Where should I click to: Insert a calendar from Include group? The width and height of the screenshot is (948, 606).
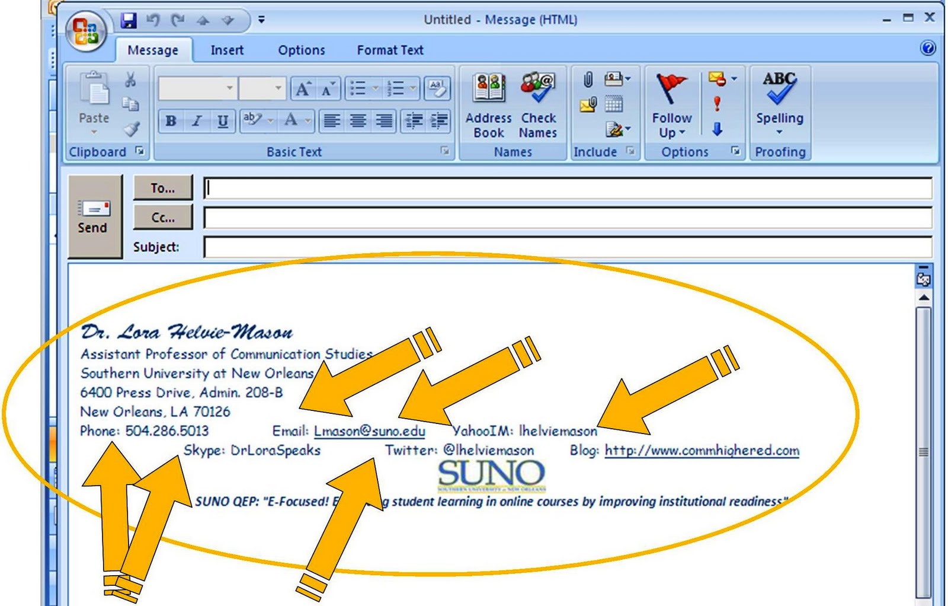[614, 104]
